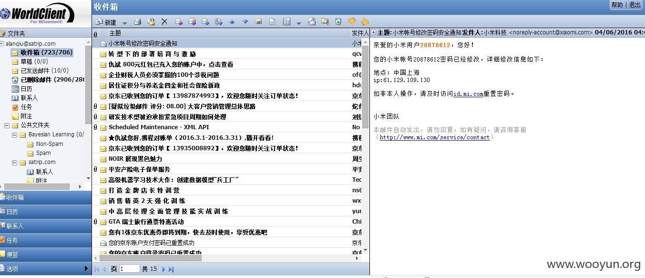645x278 pixels.
Task: Switch to 日历 in bottom navigation
Action: (46, 211)
